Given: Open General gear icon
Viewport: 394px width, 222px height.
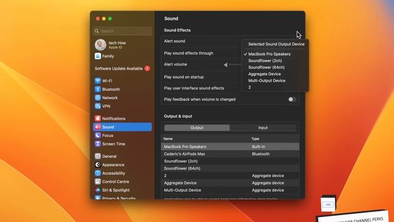Looking at the screenshot, I should coord(98,156).
